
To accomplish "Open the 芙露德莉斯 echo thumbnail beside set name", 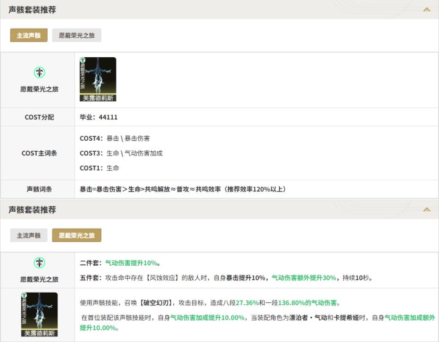I will (98, 79).
